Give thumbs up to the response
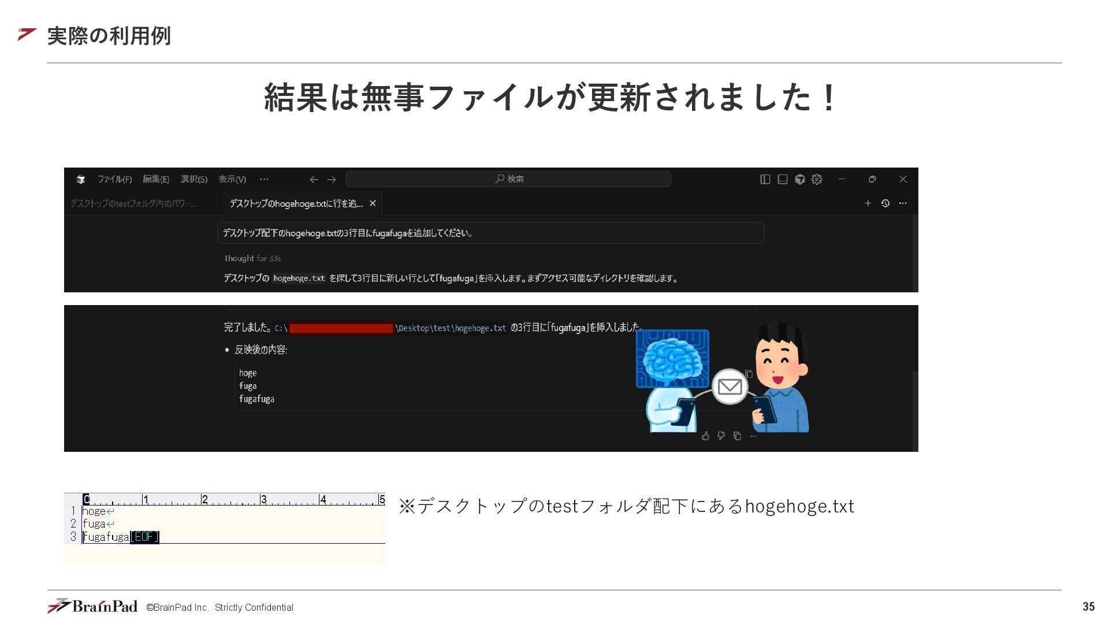This screenshot has width=1109, height=624. click(705, 436)
